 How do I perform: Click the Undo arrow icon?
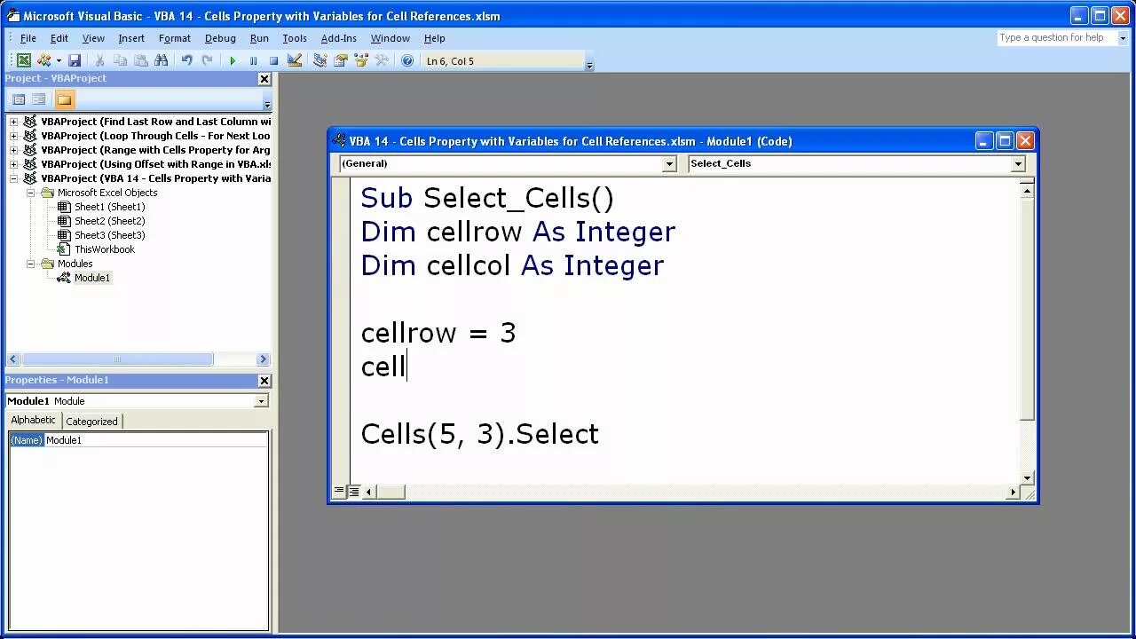point(186,60)
